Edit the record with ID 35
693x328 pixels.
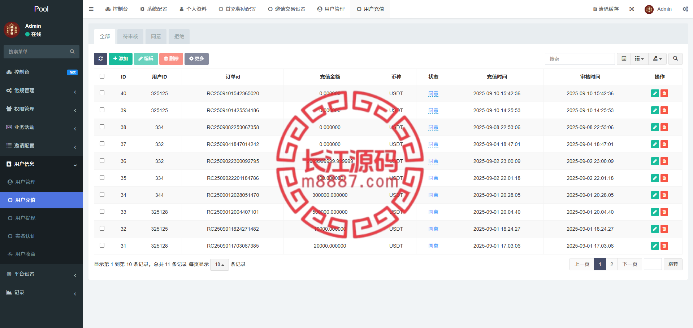[x=655, y=178]
